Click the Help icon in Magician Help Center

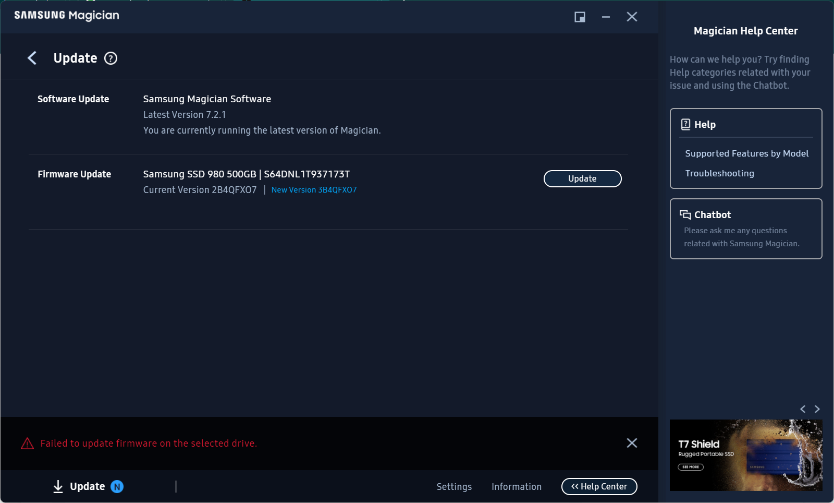[x=685, y=124]
